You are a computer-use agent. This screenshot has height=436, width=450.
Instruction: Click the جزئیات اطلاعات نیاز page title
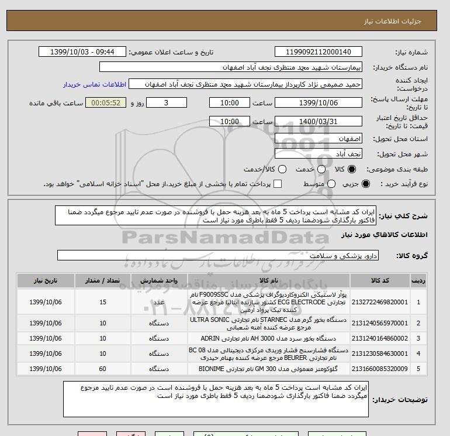tap(392, 21)
